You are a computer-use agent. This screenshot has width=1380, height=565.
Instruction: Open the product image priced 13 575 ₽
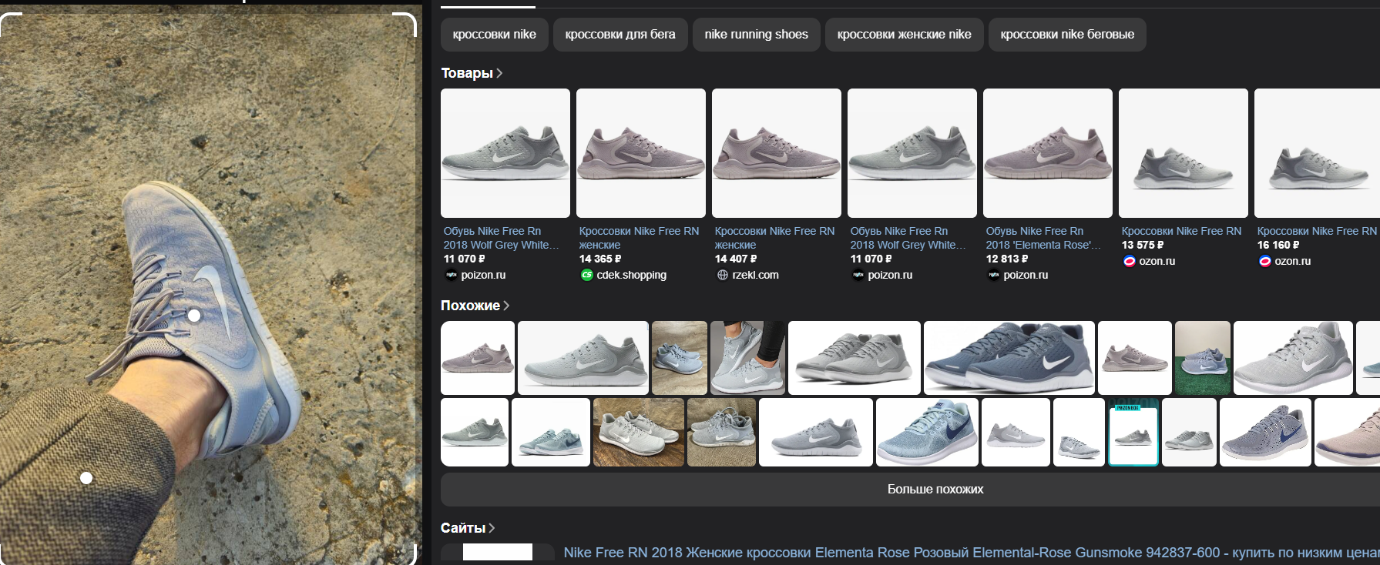coord(1184,153)
